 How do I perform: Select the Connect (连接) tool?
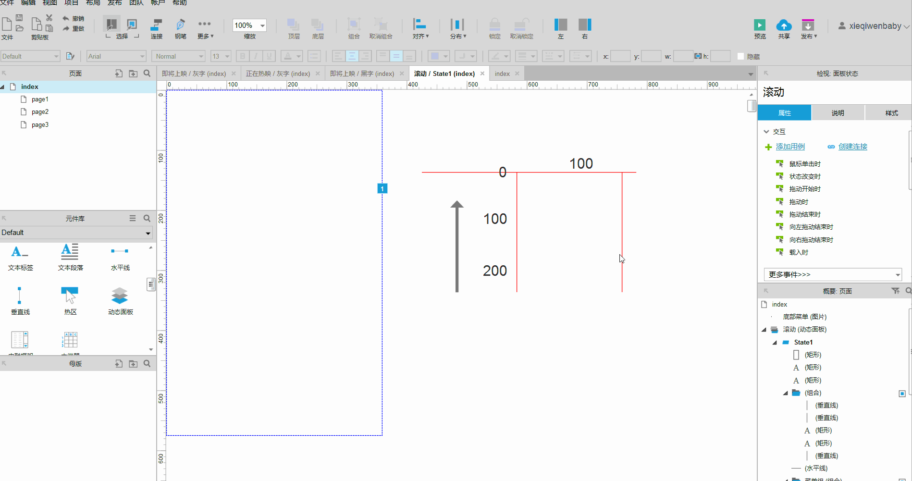coord(157,25)
